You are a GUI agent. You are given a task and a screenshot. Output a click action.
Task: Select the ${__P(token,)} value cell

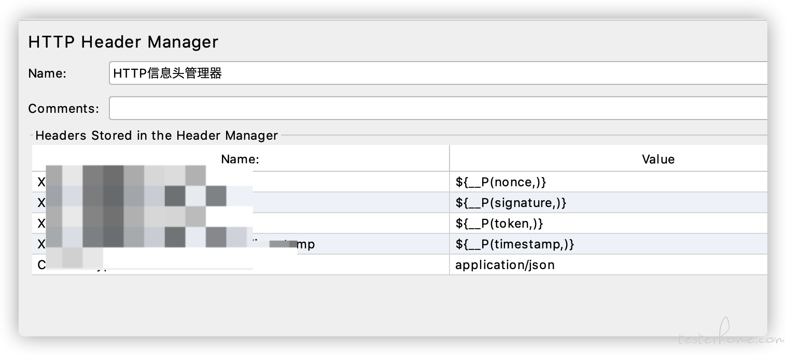(608, 224)
